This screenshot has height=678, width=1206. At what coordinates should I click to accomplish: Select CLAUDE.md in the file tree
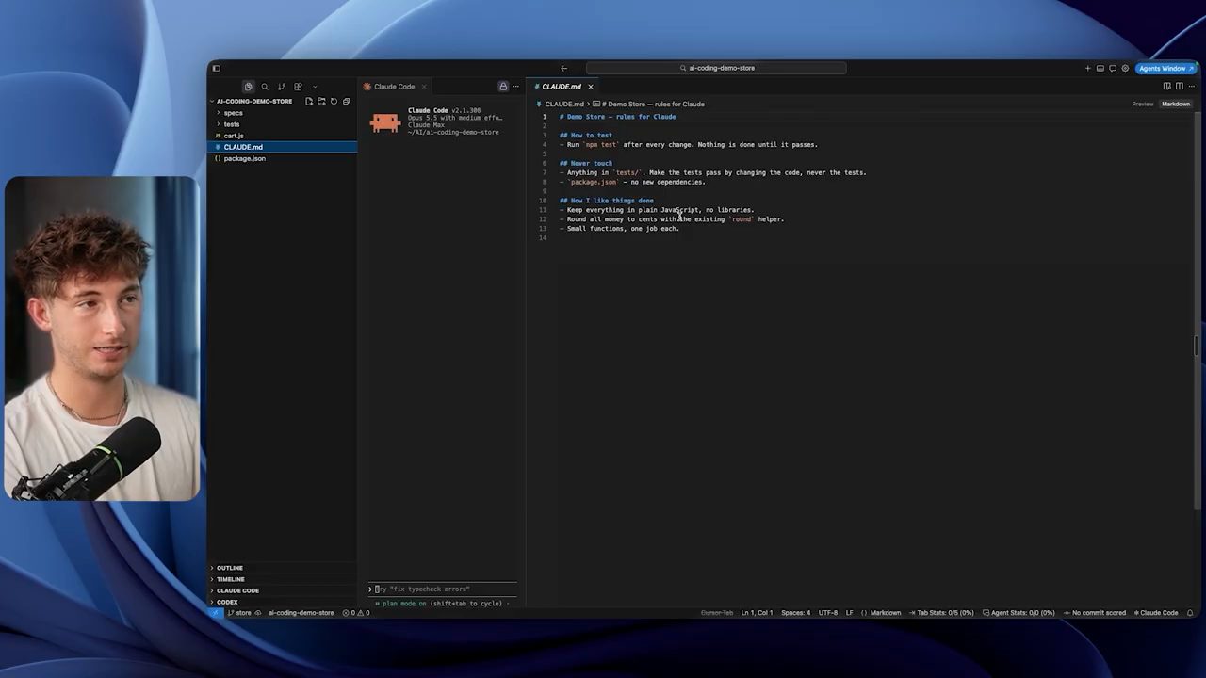pos(283,147)
